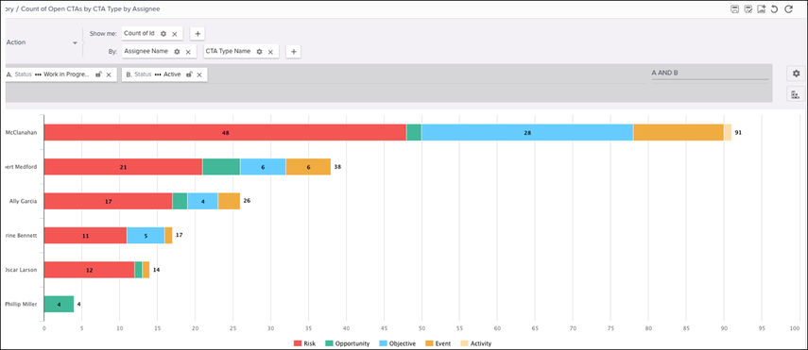Delete filter B Status Active
The height and width of the screenshot is (350, 808).
(199, 75)
